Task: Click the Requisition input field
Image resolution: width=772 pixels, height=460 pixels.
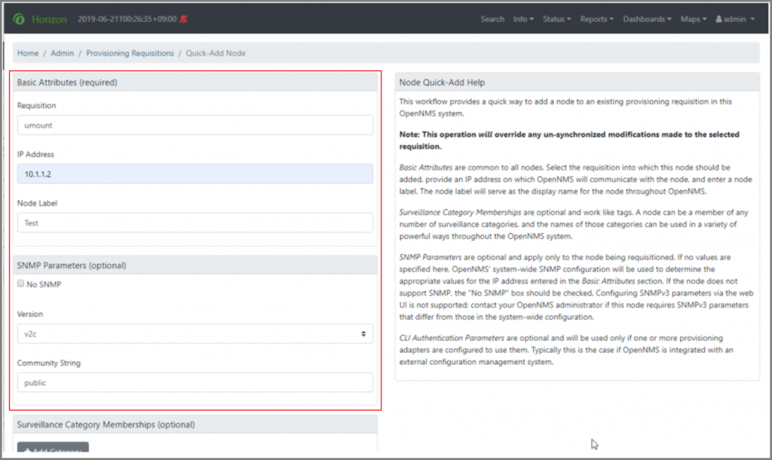Action: 195,125
